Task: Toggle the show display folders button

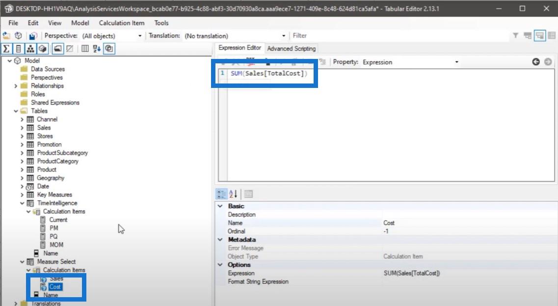Action: 57,49
